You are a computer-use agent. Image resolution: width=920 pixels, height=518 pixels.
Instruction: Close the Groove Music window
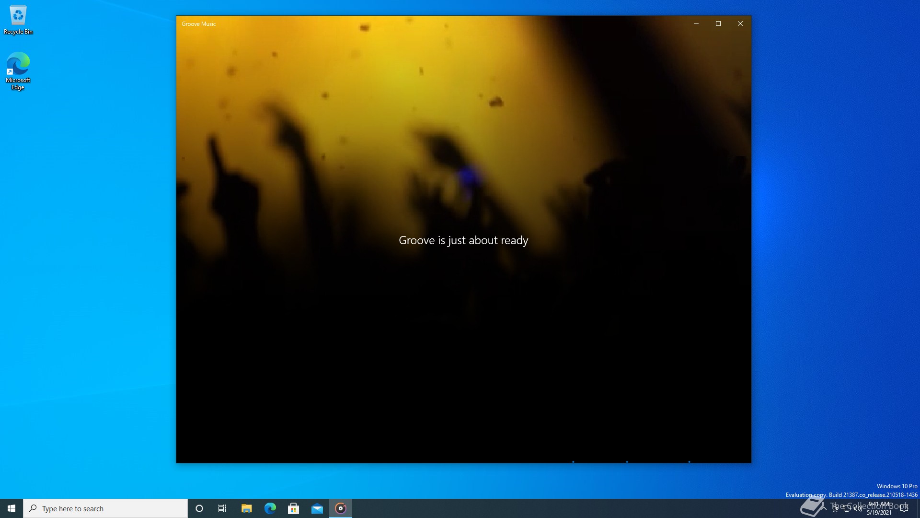(x=740, y=24)
